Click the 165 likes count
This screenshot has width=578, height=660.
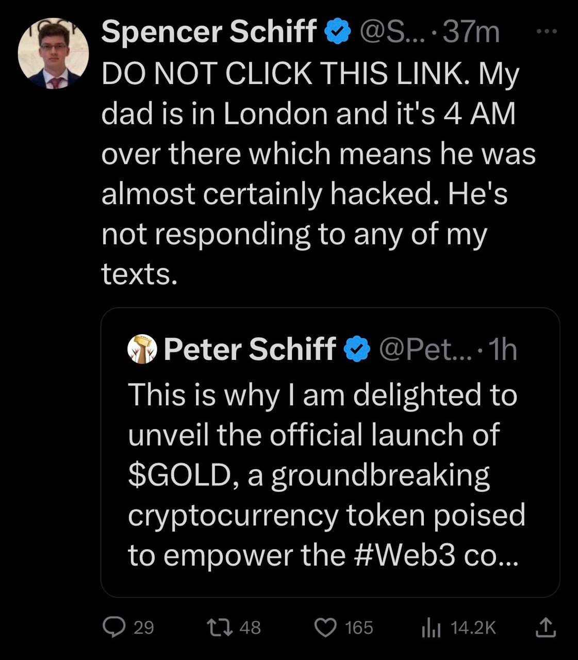(359, 628)
